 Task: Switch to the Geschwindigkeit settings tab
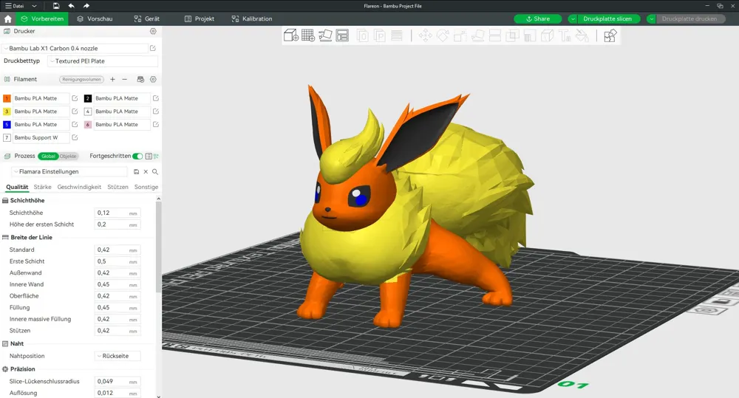tap(79, 187)
